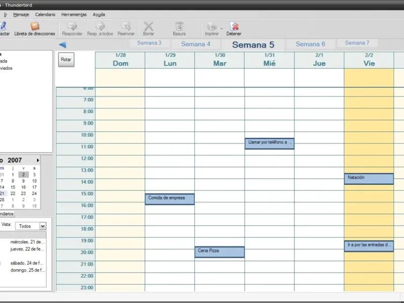Click the Detener stop icon
Viewport: 404px width, 303px height.
click(x=234, y=29)
